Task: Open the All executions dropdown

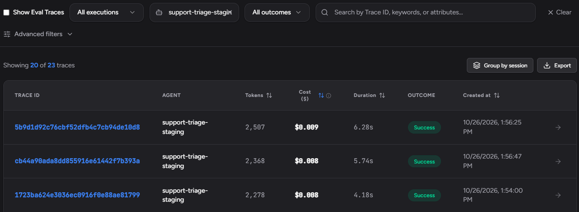Action: click(x=106, y=12)
